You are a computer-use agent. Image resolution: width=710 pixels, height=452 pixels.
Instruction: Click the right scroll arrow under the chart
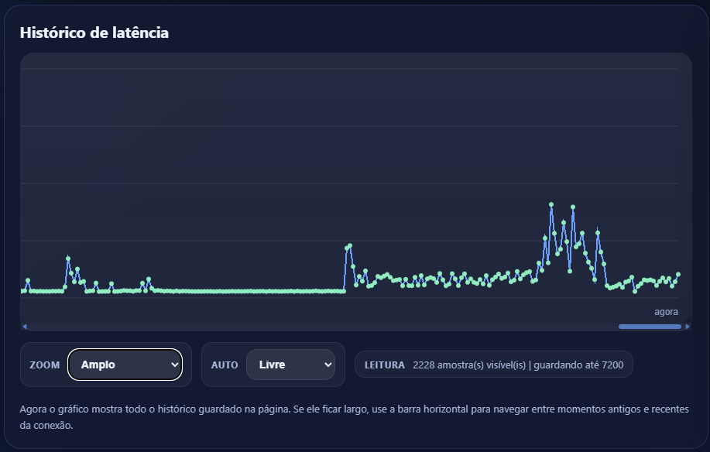tap(688, 327)
